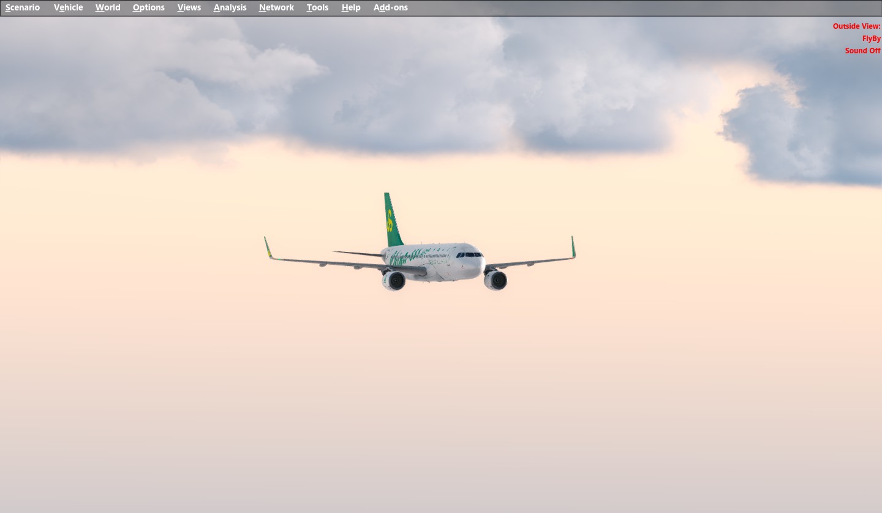Click the red "FlyBy" view text
The height and width of the screenshot is (513, 882).
(x=871, y=39)
